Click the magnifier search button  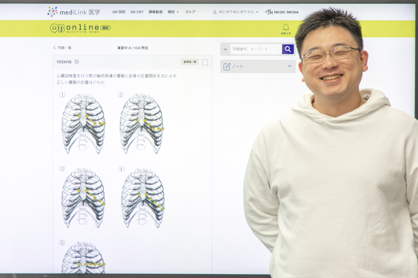pos(288,49)
